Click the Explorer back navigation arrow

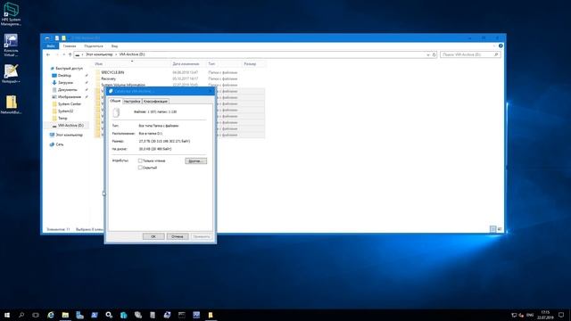pos(48,54)
